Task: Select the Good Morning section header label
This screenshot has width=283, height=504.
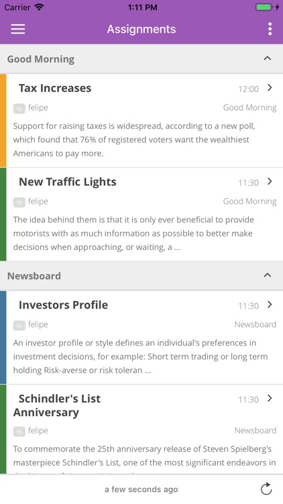Action: [x=41, y=59]
